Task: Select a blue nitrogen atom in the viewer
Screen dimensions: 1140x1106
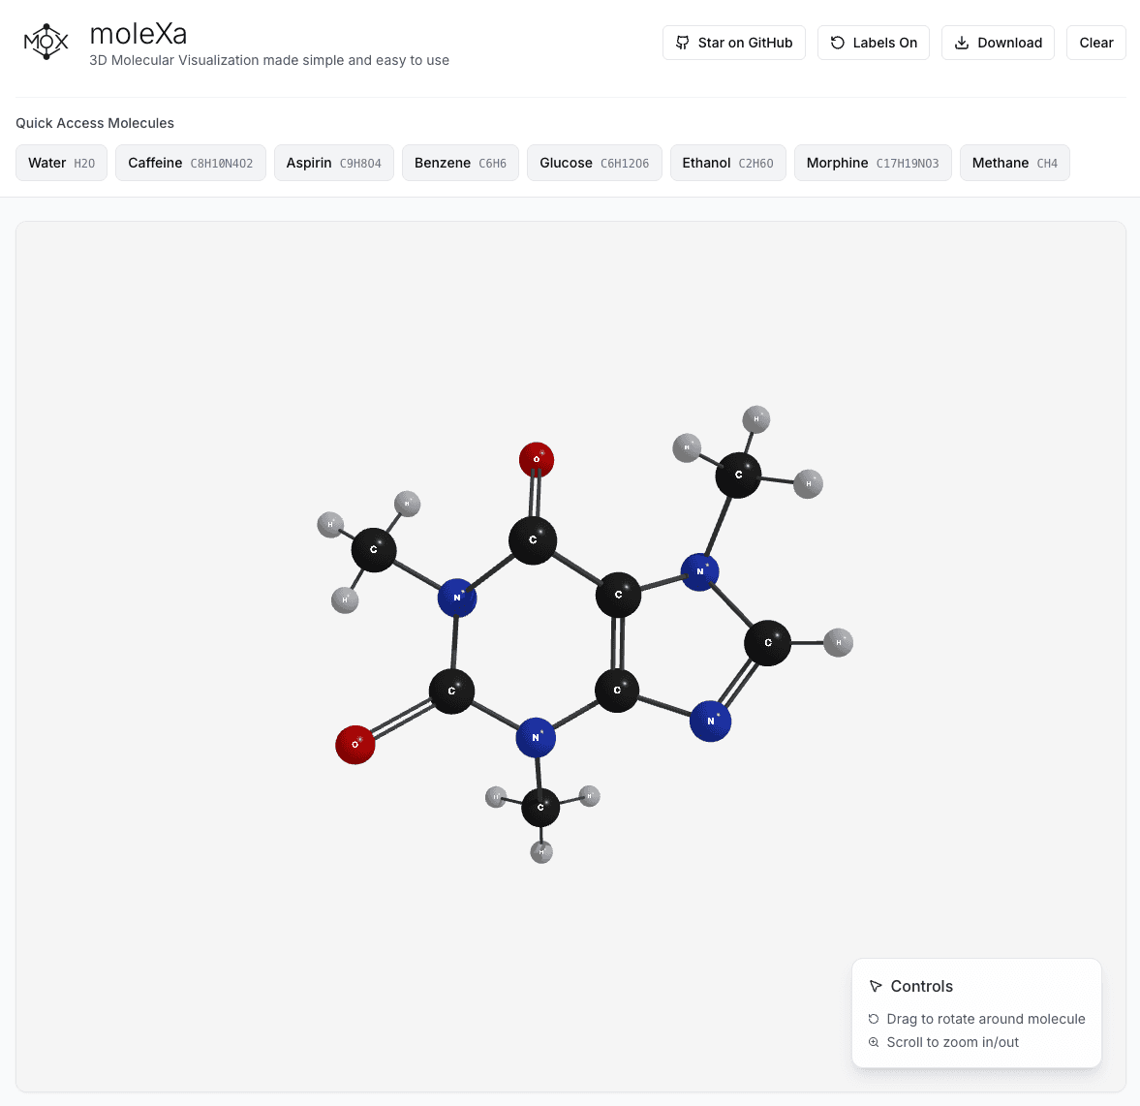Action: click(x=455, y=598)
